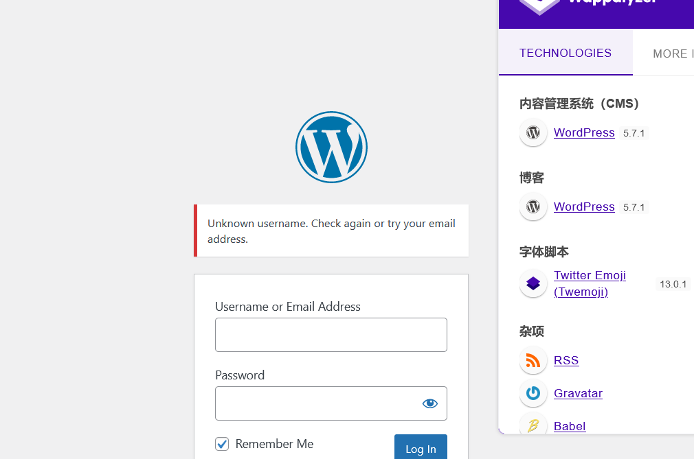
Task: Click the large WordPress logo above login form
Action: click(331, 147)
